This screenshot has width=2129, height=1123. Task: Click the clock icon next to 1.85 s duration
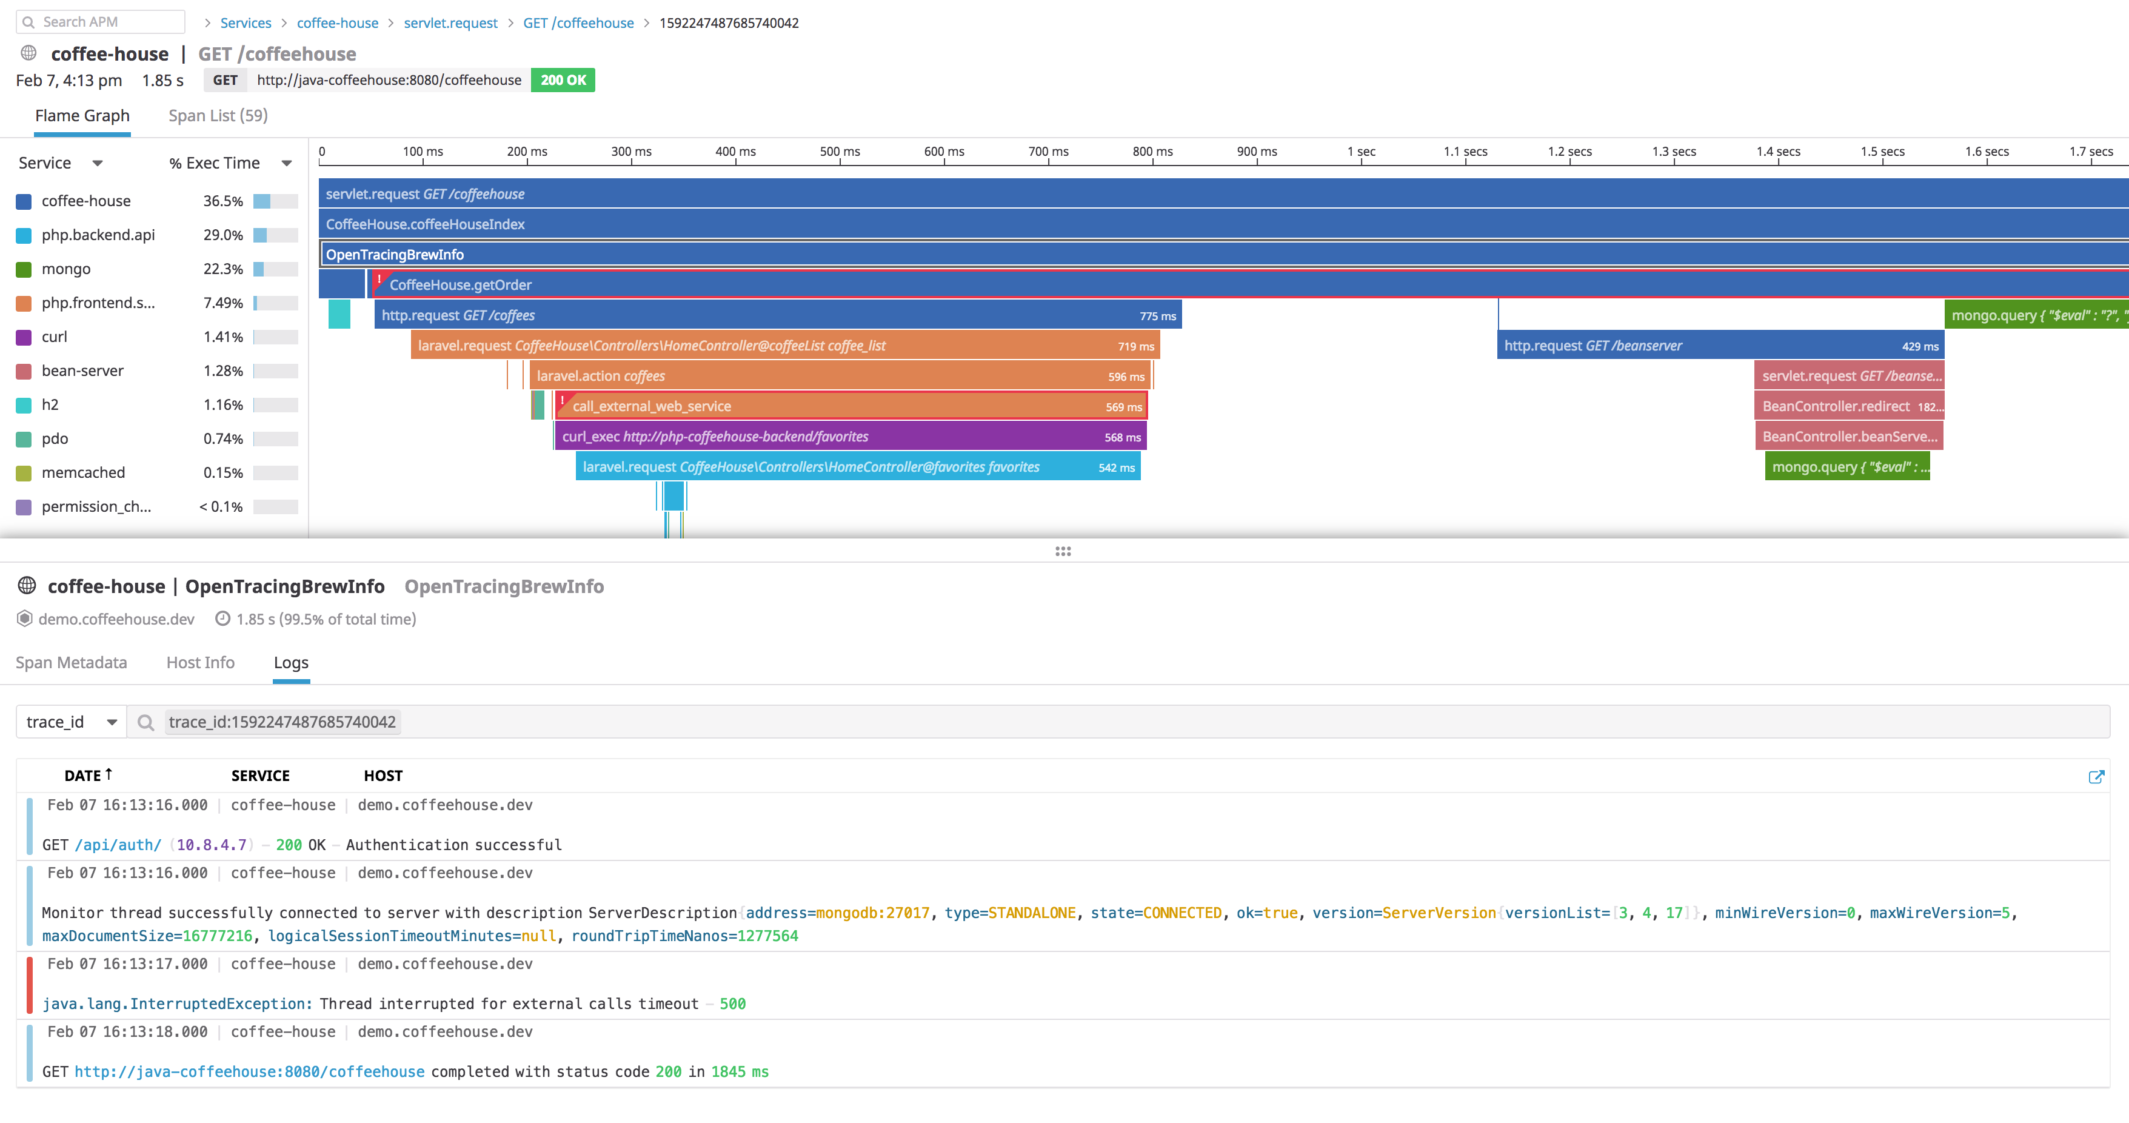[x=222, y=618]
